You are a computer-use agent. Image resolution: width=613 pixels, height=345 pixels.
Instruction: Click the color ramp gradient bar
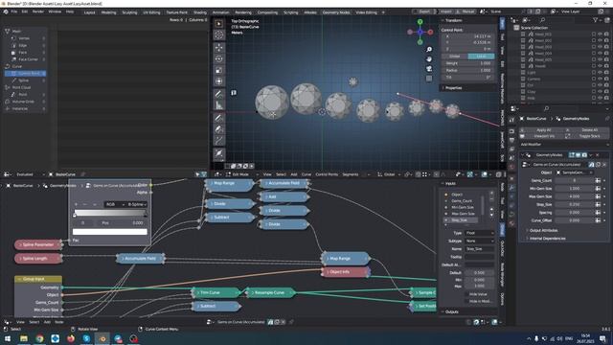110,213
